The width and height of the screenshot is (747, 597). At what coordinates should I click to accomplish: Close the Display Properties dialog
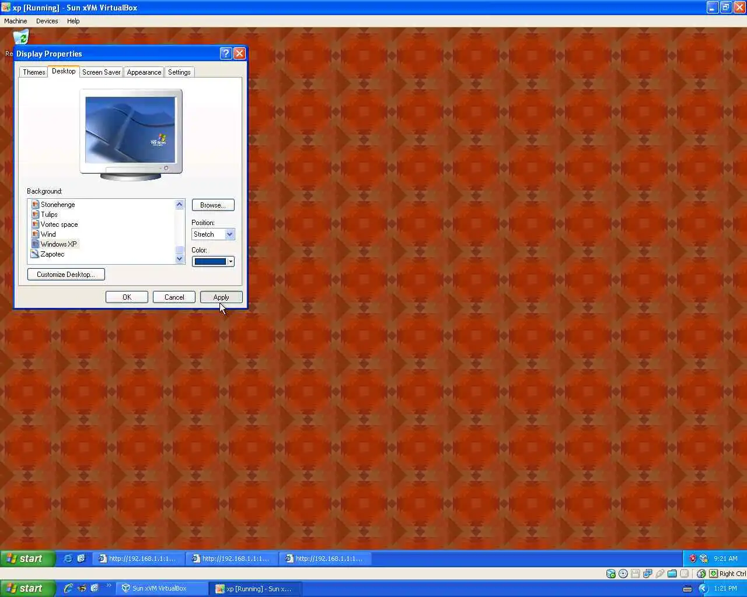(239, 53)
